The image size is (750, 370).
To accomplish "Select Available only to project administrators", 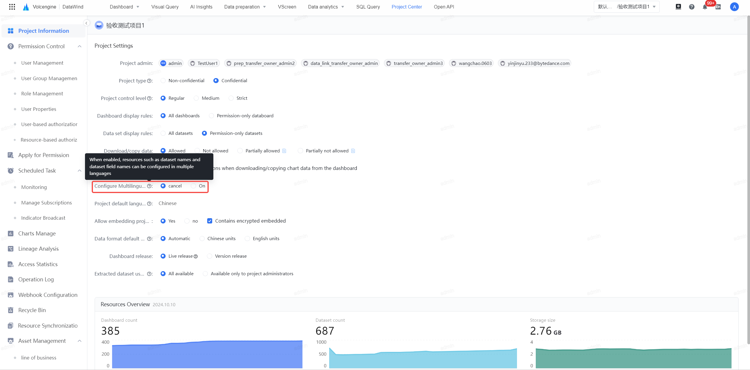I will (205, 273).
